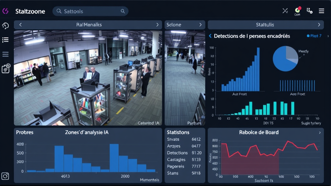
Task: Go back using Detections header blue arrow
Action: [210, 36]
